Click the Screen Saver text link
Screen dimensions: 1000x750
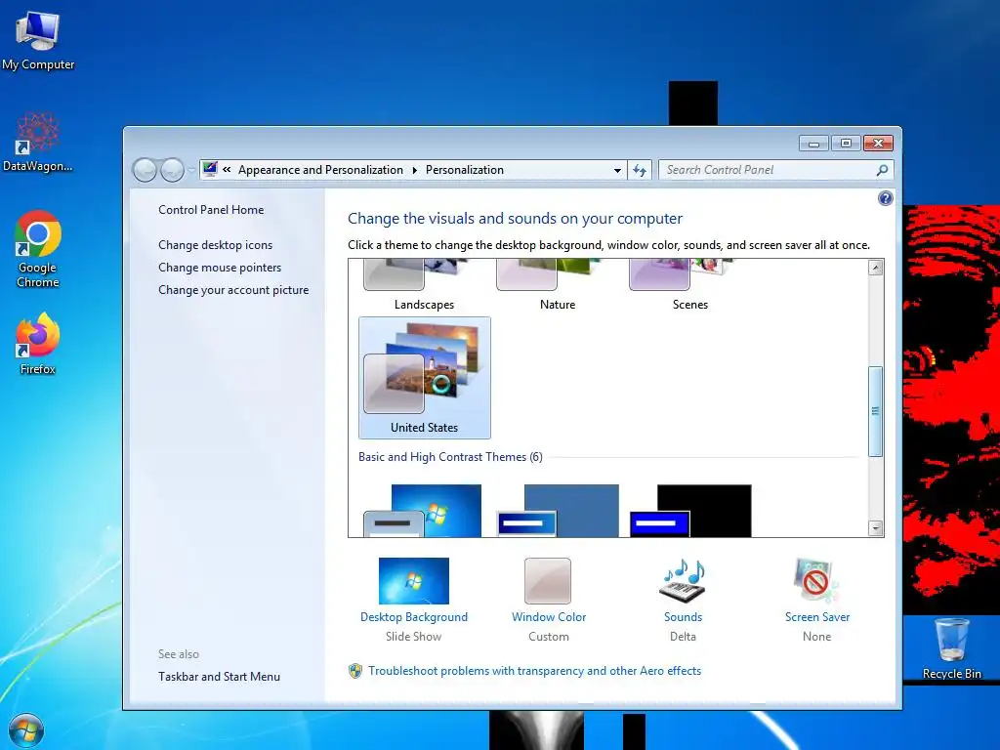817,617
